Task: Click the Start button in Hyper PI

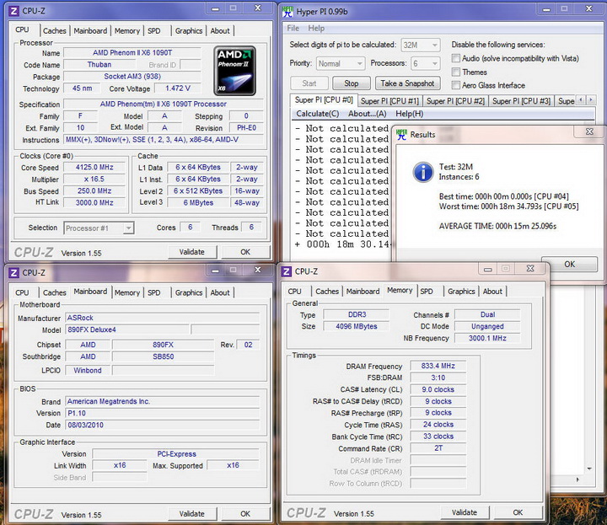Action: (309, 83)
